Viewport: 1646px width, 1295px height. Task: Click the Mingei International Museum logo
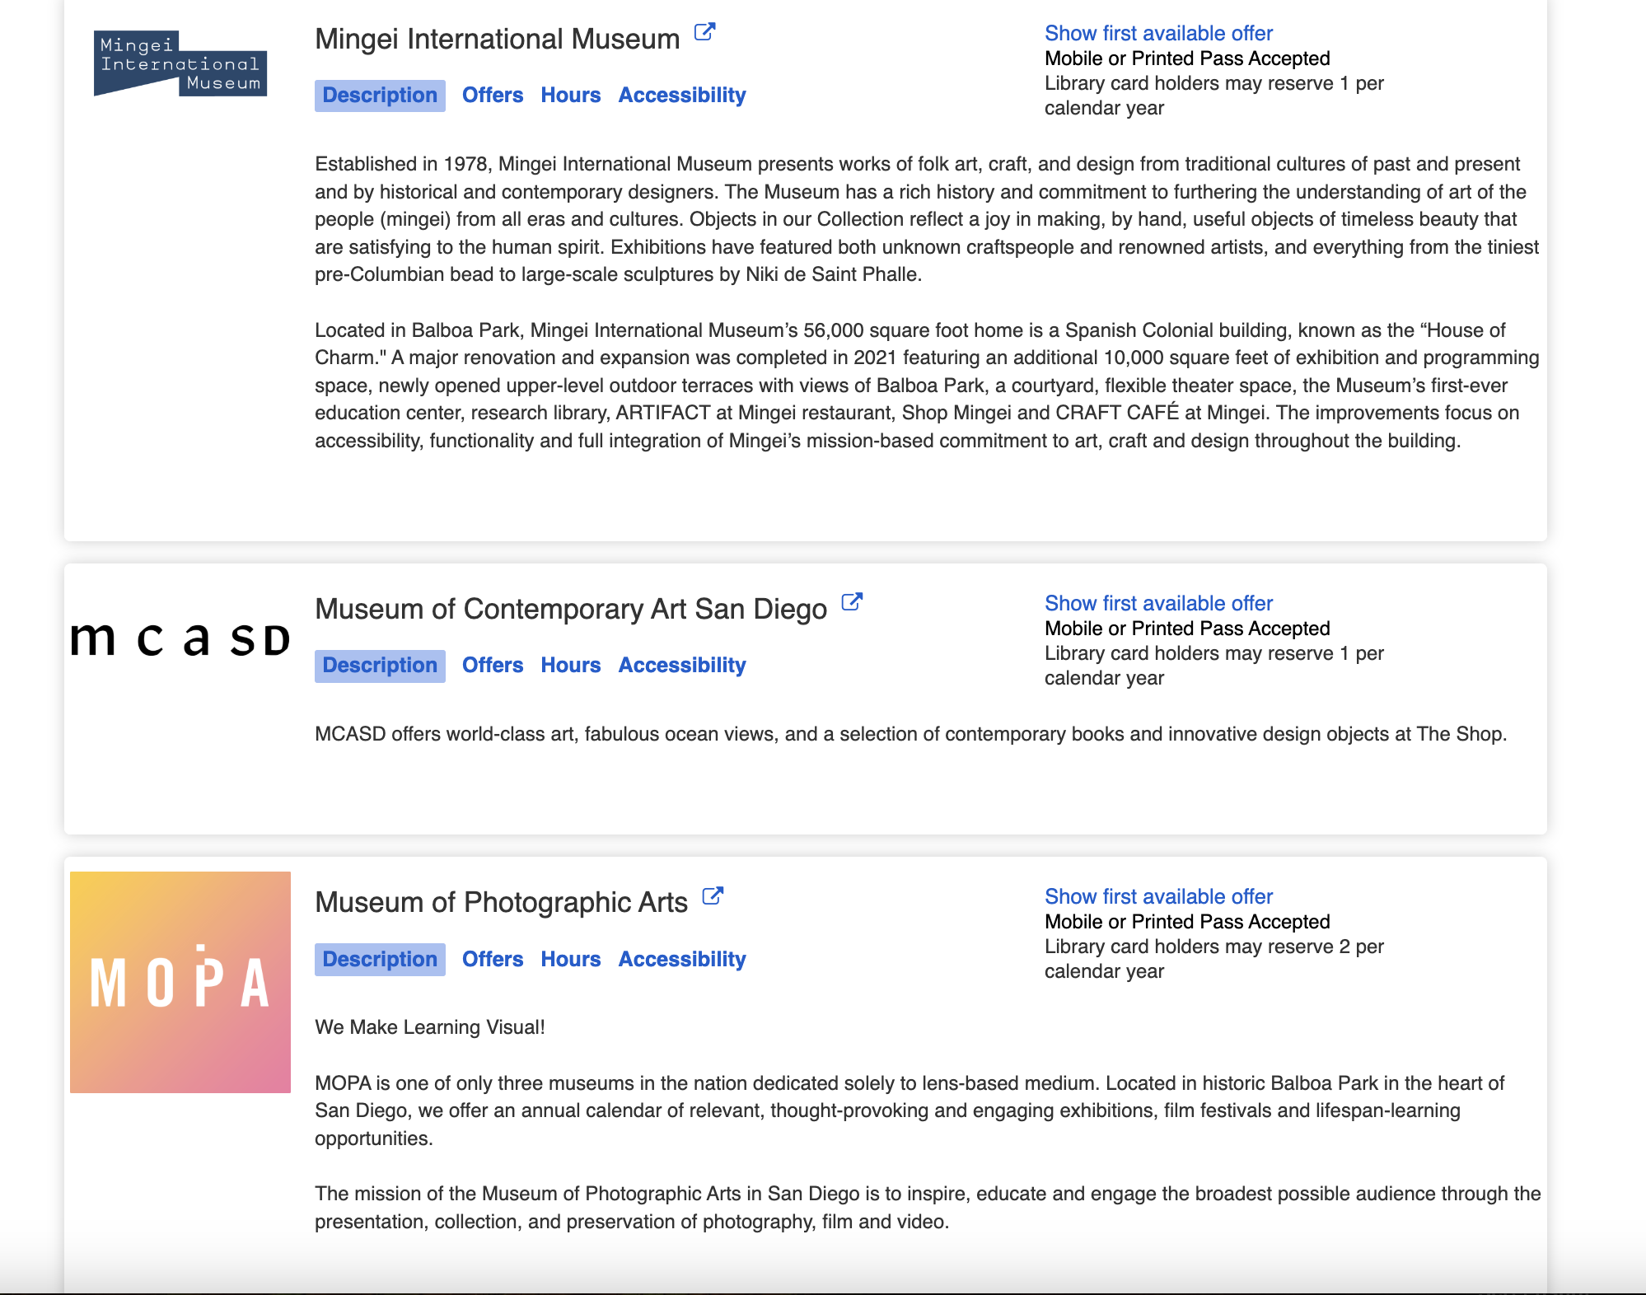point(180,64)
